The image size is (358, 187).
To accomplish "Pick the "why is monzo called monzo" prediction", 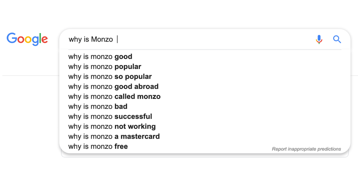I will (x=115, y=96).
